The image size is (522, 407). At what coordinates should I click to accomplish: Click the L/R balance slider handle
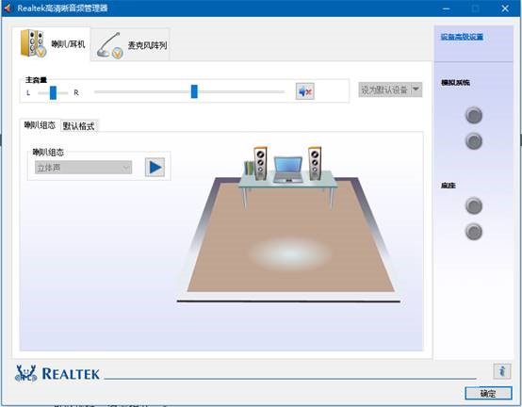pos(53,92)
